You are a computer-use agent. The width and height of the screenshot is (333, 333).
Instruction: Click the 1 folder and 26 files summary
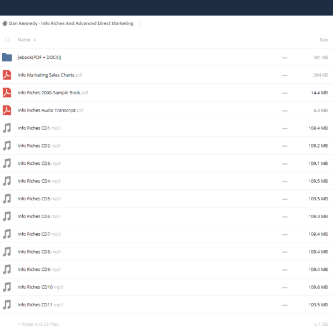pos(38,324)
